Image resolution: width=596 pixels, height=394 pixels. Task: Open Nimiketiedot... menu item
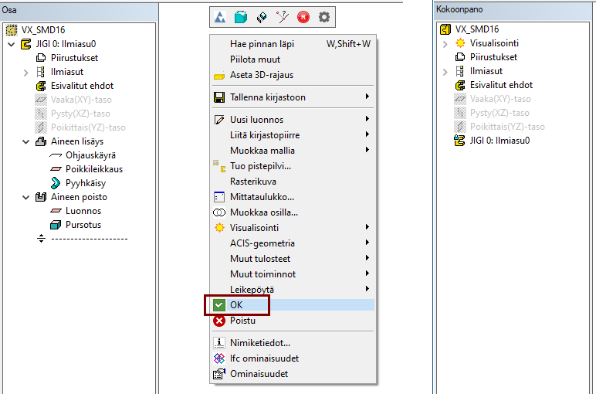(x=293, y=343)
